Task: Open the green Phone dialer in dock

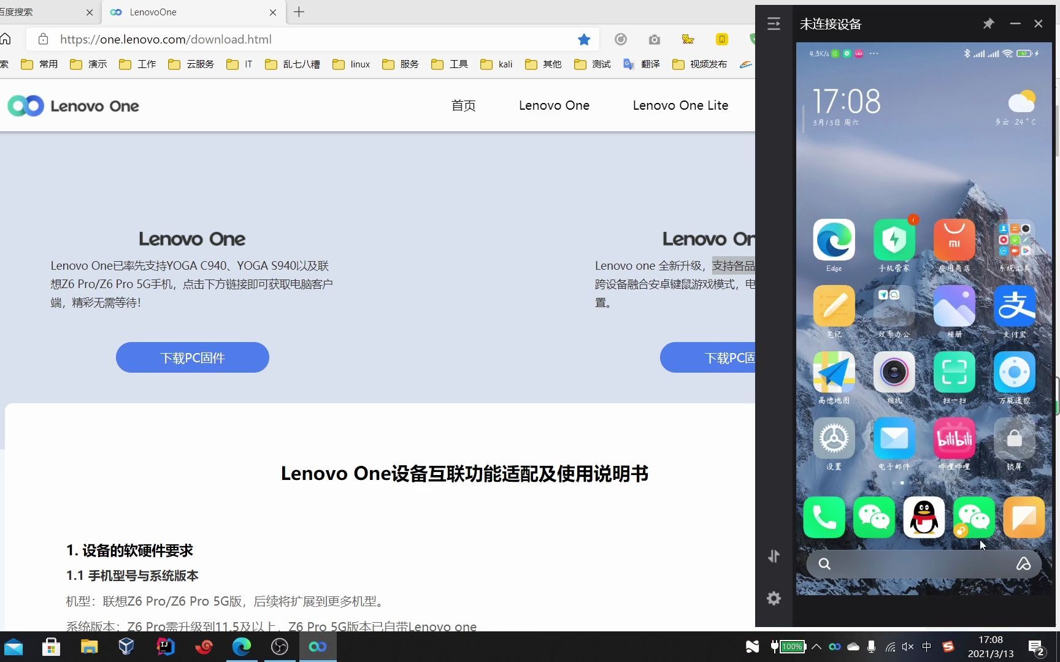Action: click(x=824, y=517)
